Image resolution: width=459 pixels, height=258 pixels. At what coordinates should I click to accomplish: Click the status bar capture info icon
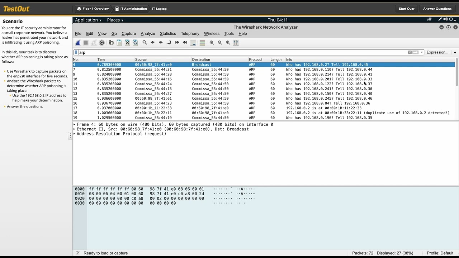[77, 253]
